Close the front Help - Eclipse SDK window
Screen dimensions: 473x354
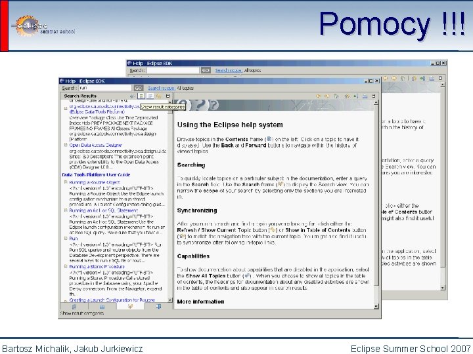coord(377,81)
